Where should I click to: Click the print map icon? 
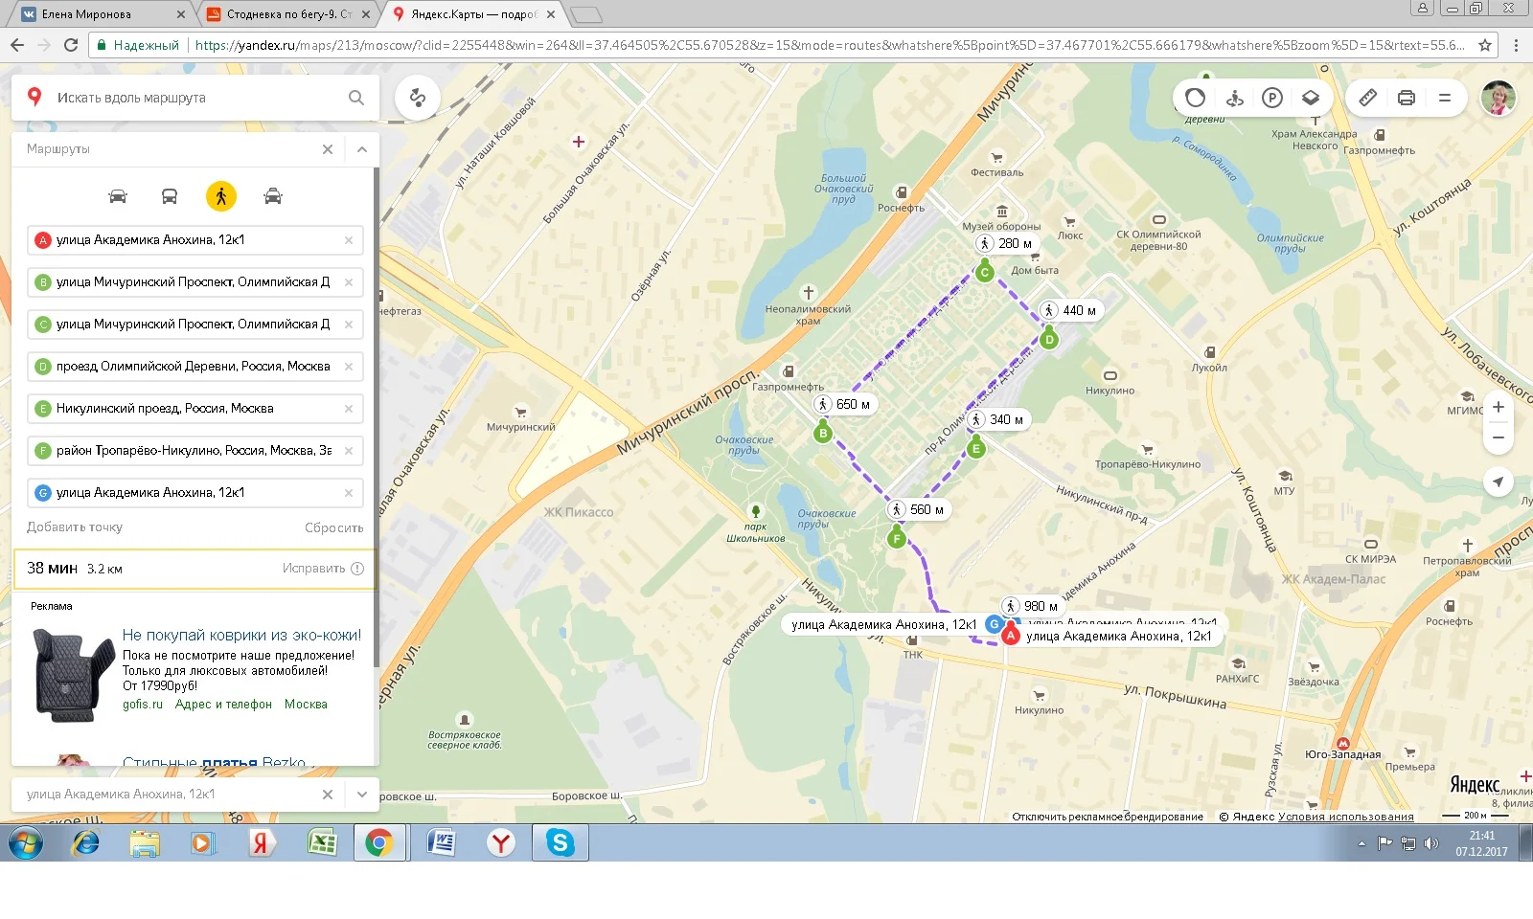[1407, 98]
